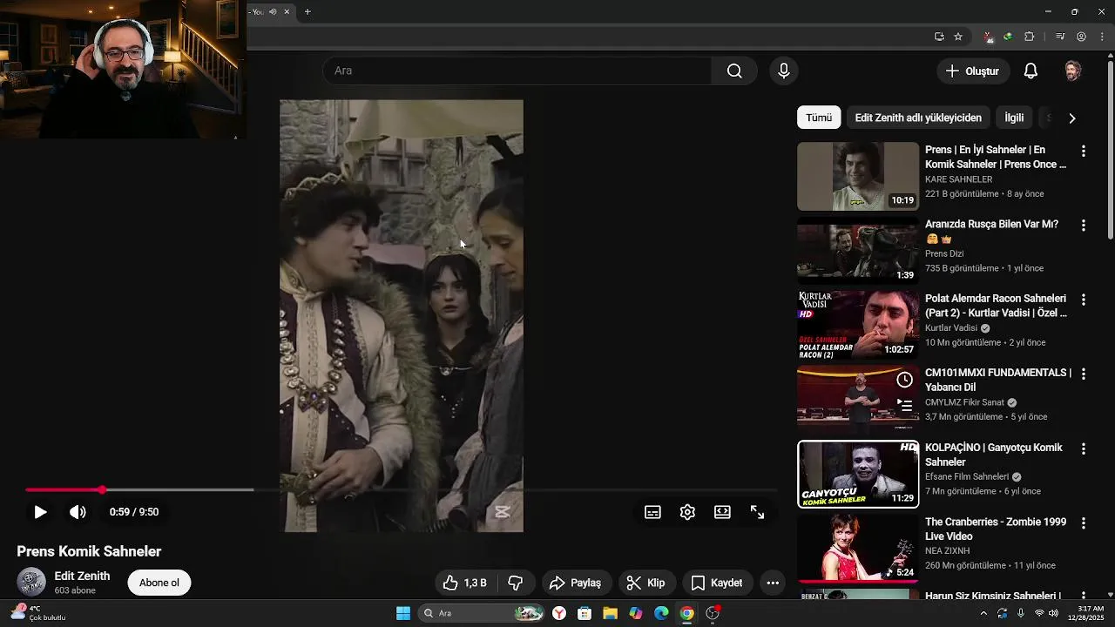The height and width of the screenshot is (627, 1115).
Task: Open options for Cranberries Zombie video
Action: point(1084,523)
